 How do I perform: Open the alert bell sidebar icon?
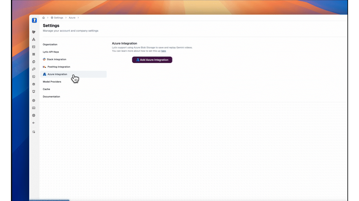[x=34, y=91]
